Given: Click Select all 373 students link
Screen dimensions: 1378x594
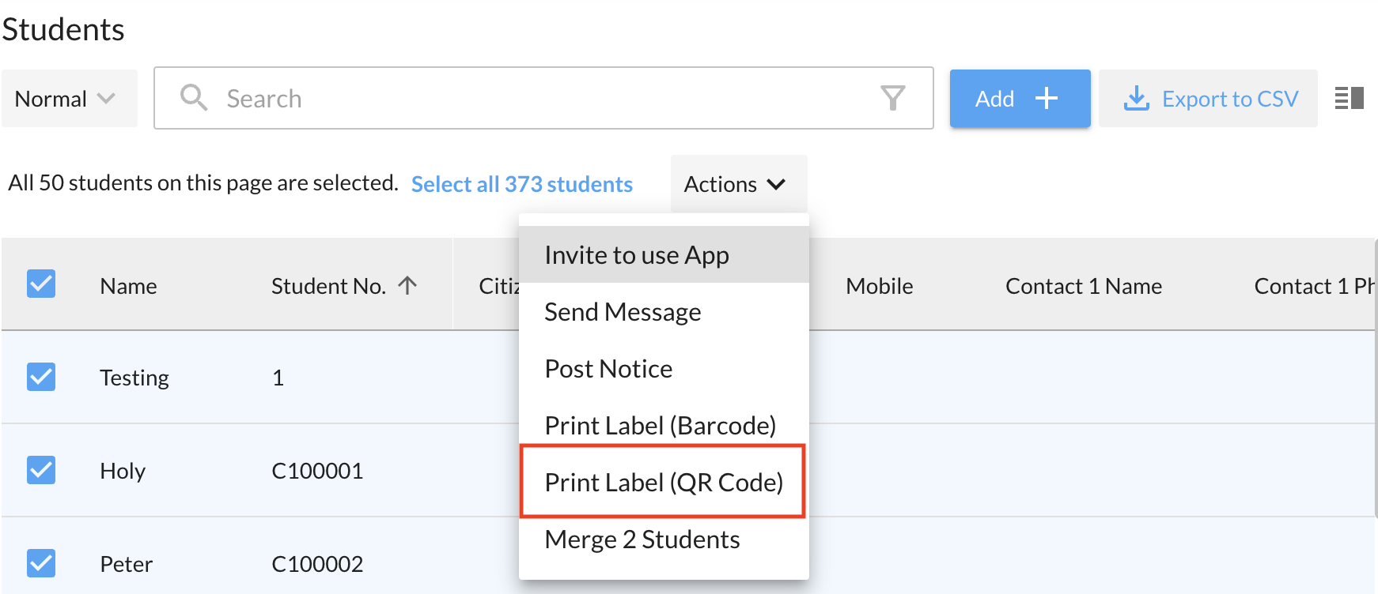Looking at the screenshot, I should [521, 184].
